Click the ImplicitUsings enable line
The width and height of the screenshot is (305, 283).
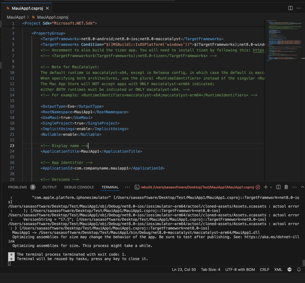coord(84,129)
